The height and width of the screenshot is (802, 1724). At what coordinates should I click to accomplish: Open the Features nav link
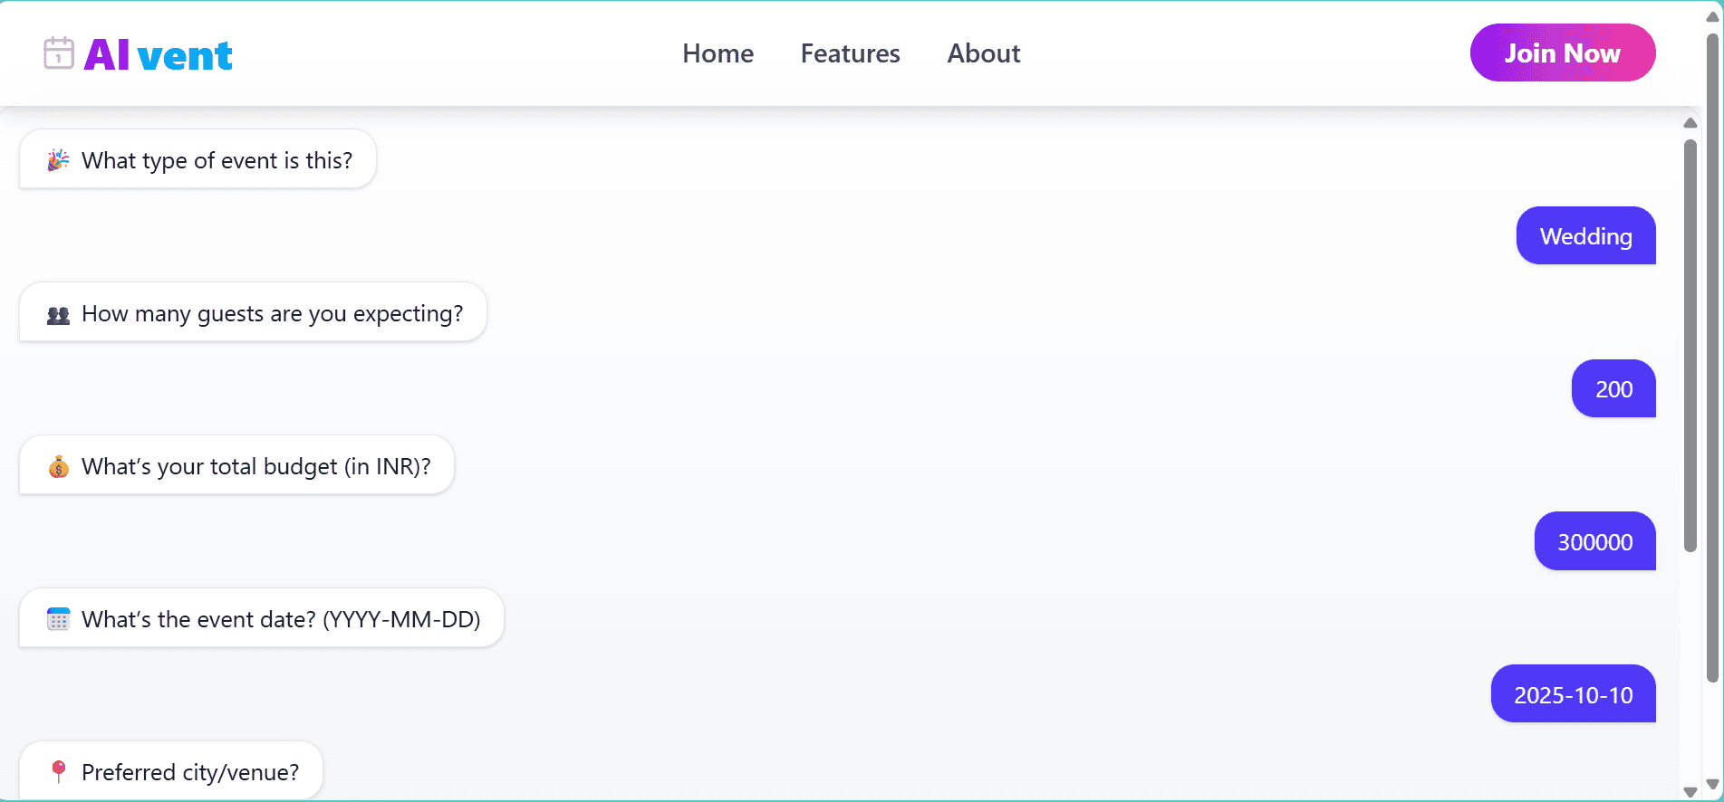tap(850, 53)
